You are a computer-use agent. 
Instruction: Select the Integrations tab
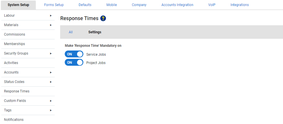(x=239, y=5)
